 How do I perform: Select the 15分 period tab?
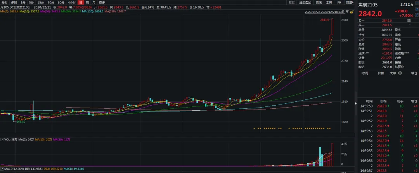(x=41, y=2)
